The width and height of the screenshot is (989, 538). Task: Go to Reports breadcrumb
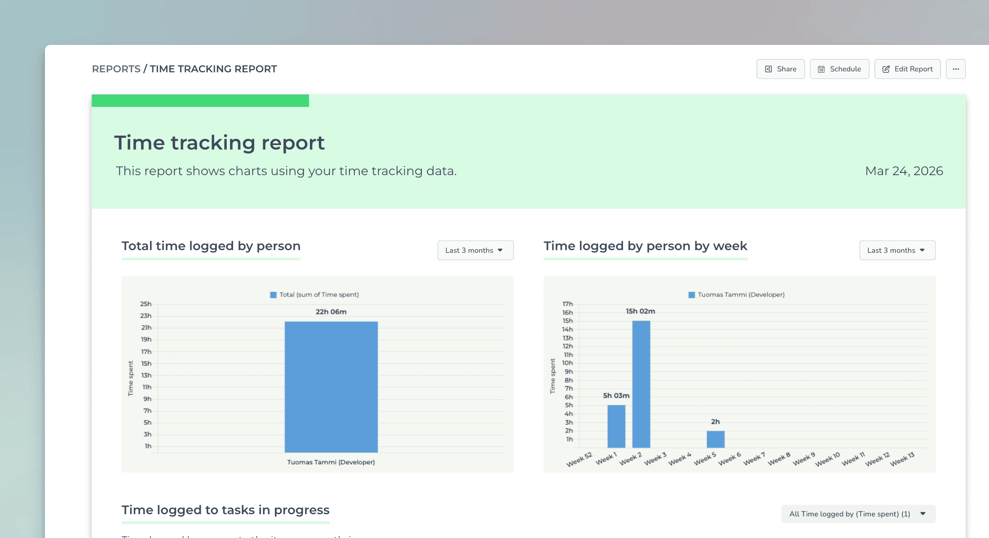(x=116, y=69)
